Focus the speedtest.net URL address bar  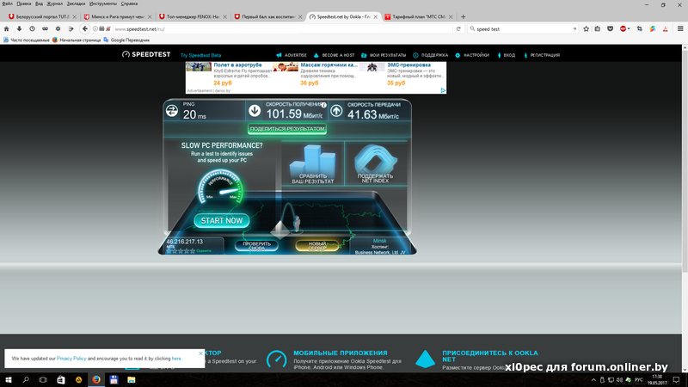[281, 29]
